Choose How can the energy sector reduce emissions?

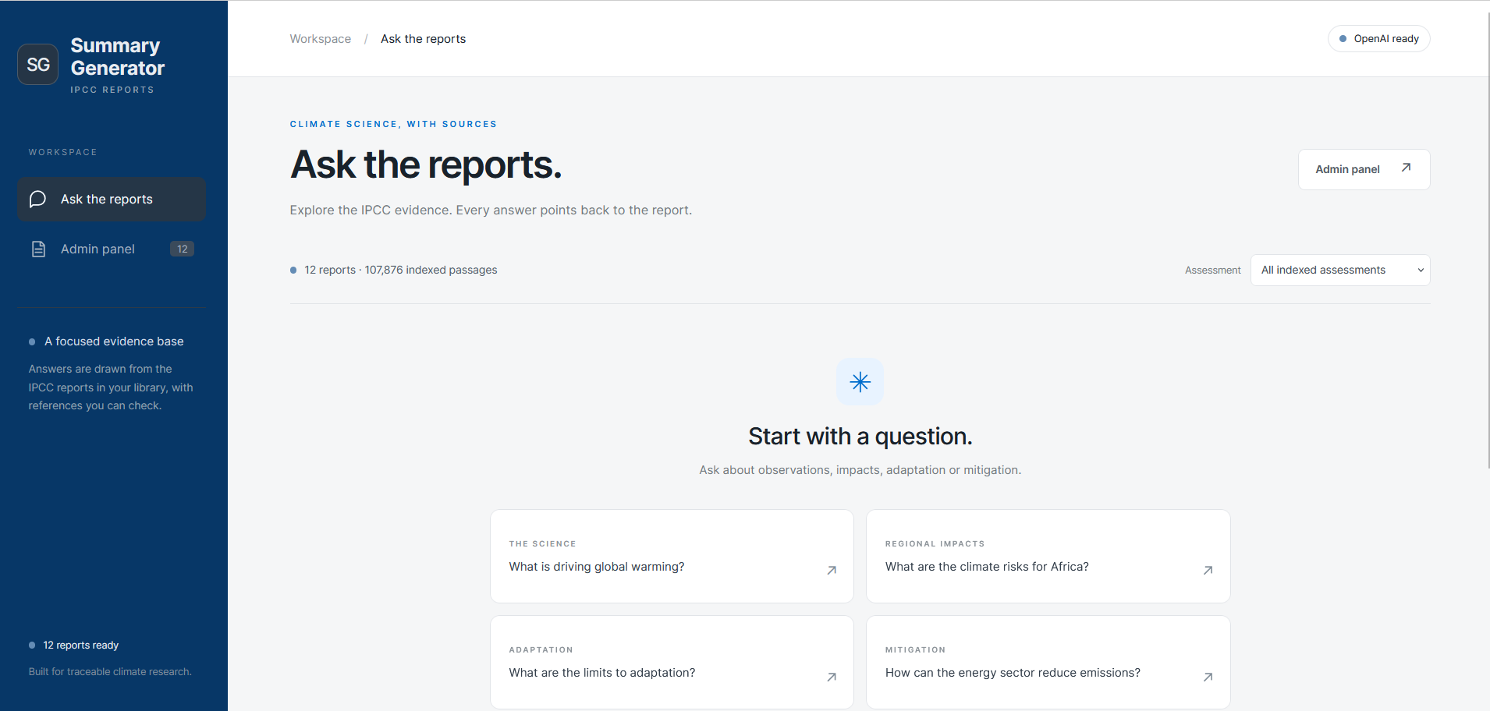pyautogui.click(x=1048, y=662)
